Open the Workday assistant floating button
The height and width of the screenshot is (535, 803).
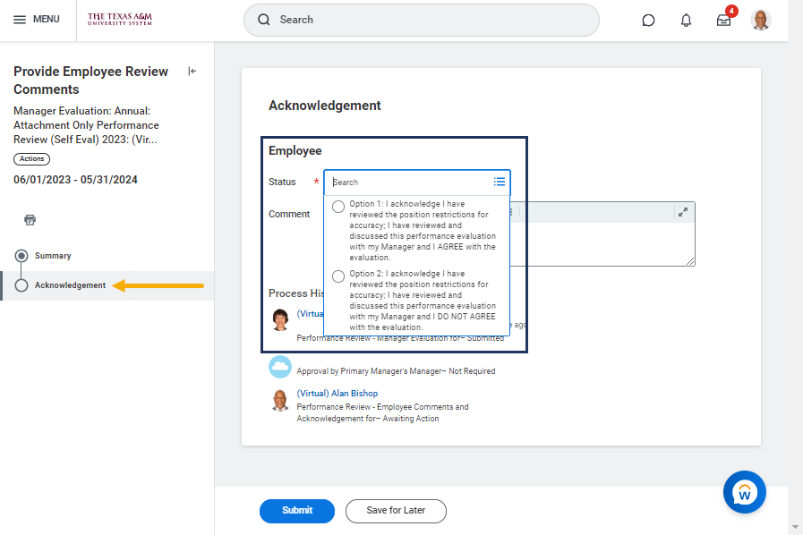click(744, 492)
